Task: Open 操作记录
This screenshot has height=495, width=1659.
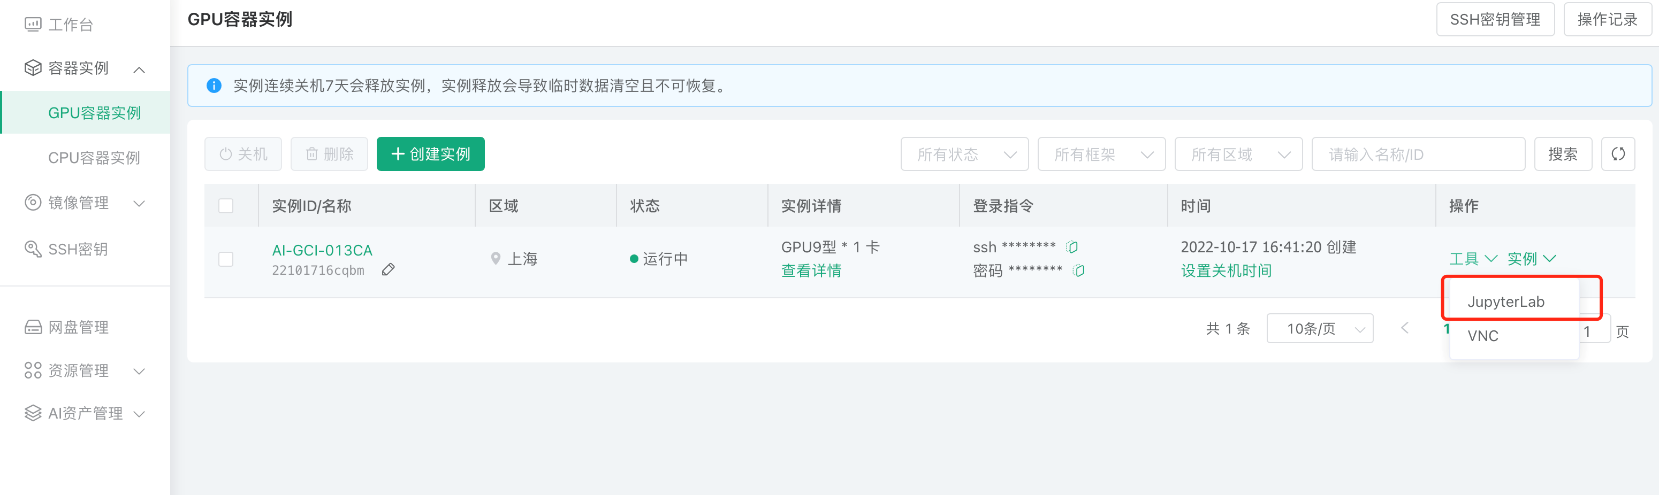Action: [1608, 19]
